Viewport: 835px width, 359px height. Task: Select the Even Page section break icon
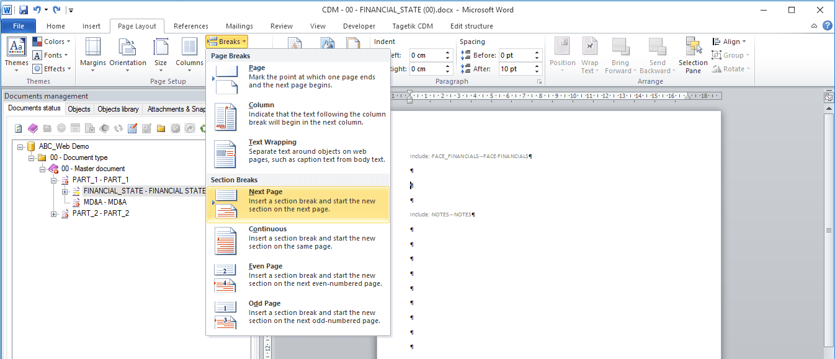pyautogui.click(x=225, y=278)
